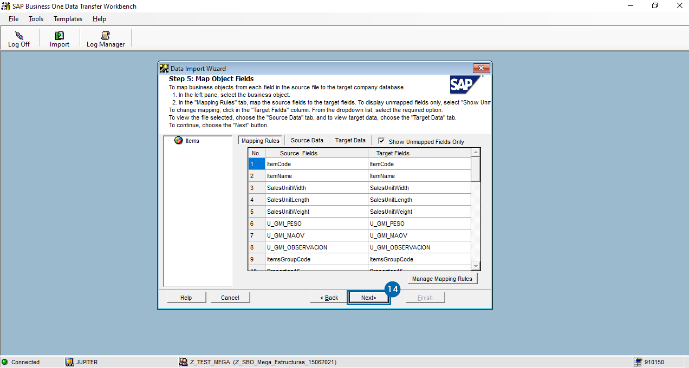Screen dimensions: 689x368
Task: Switch to the Target Data tab
Action: click(x=350, y=141)
